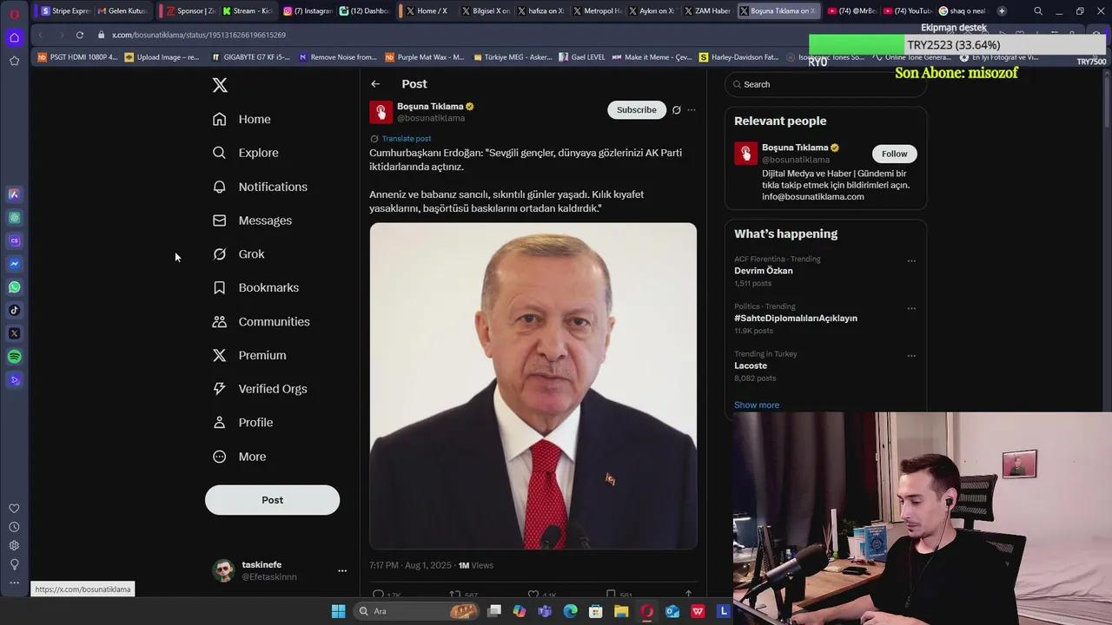Open options for #SahteDiplomalılarıAçıklayın trend
1112x625 pixels.
click(911, 308)
